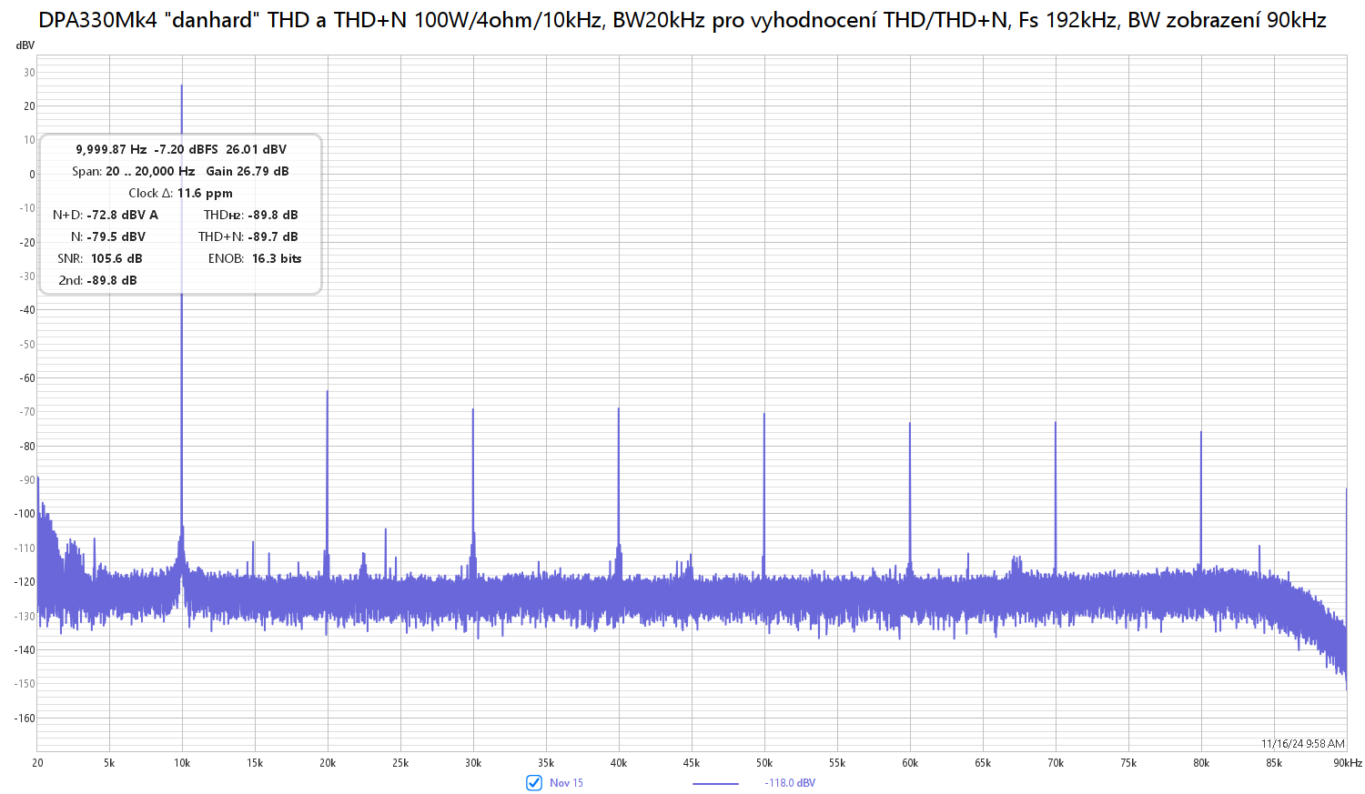Image resolution: width=1365 pixels, height=794 pixels.
Task: Click the 30 label on dBV axis
Action: (30, 73)
